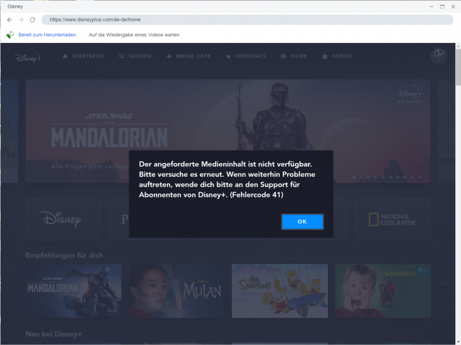461x345 pixels.
Task: Open Meine Liste menu item
Action: tap(188, 56)
